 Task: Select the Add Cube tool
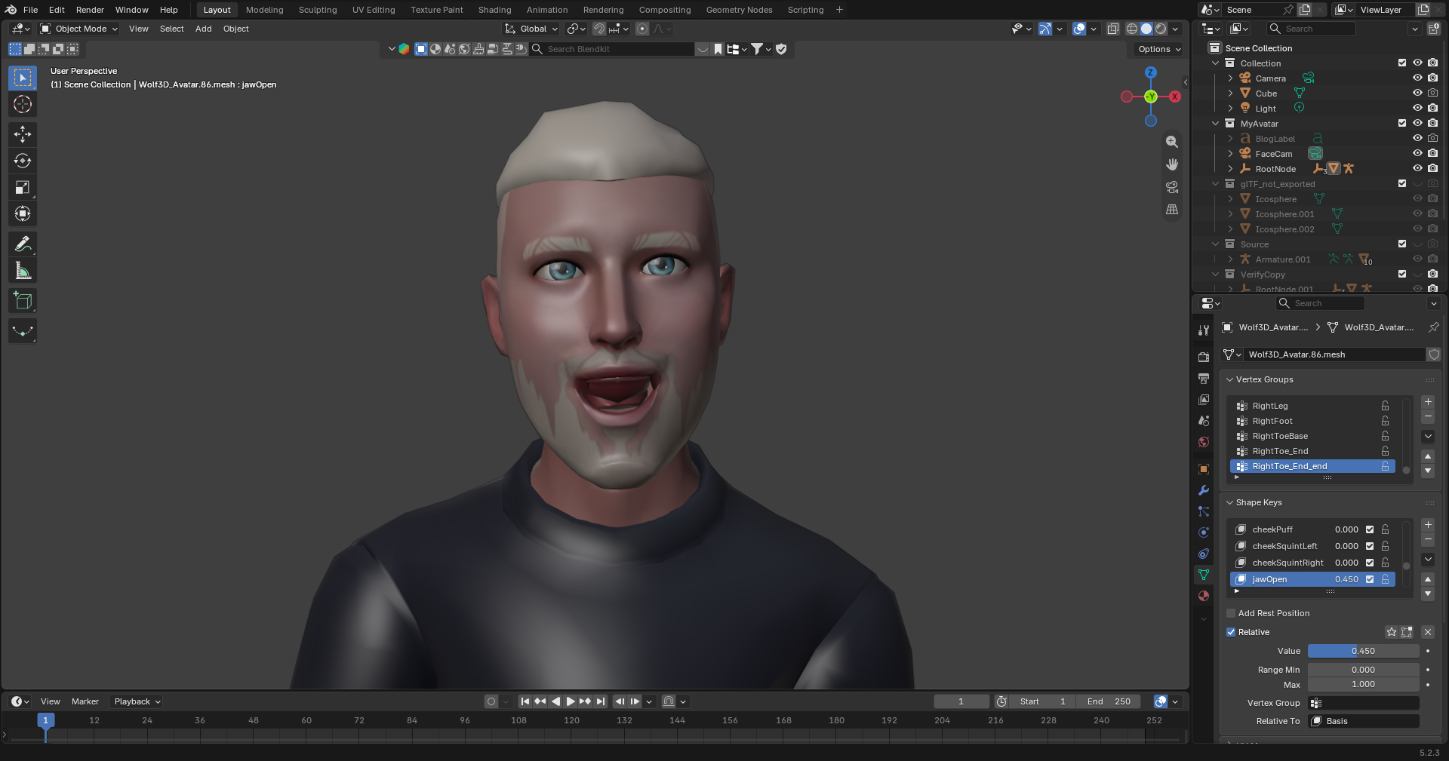point(23,301)
